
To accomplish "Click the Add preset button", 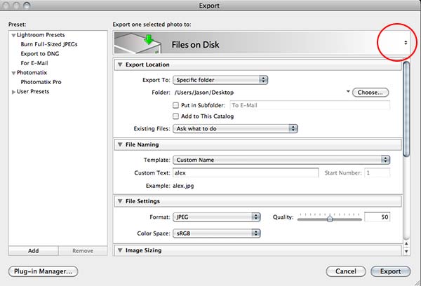I will coord(34,250).
